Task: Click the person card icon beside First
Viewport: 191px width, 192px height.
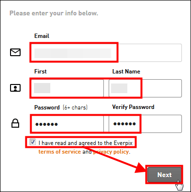Action: pos(15,88)
